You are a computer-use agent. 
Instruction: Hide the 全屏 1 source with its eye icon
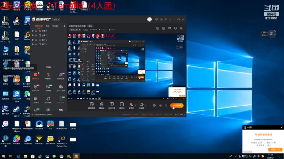[x=32, y=35]
